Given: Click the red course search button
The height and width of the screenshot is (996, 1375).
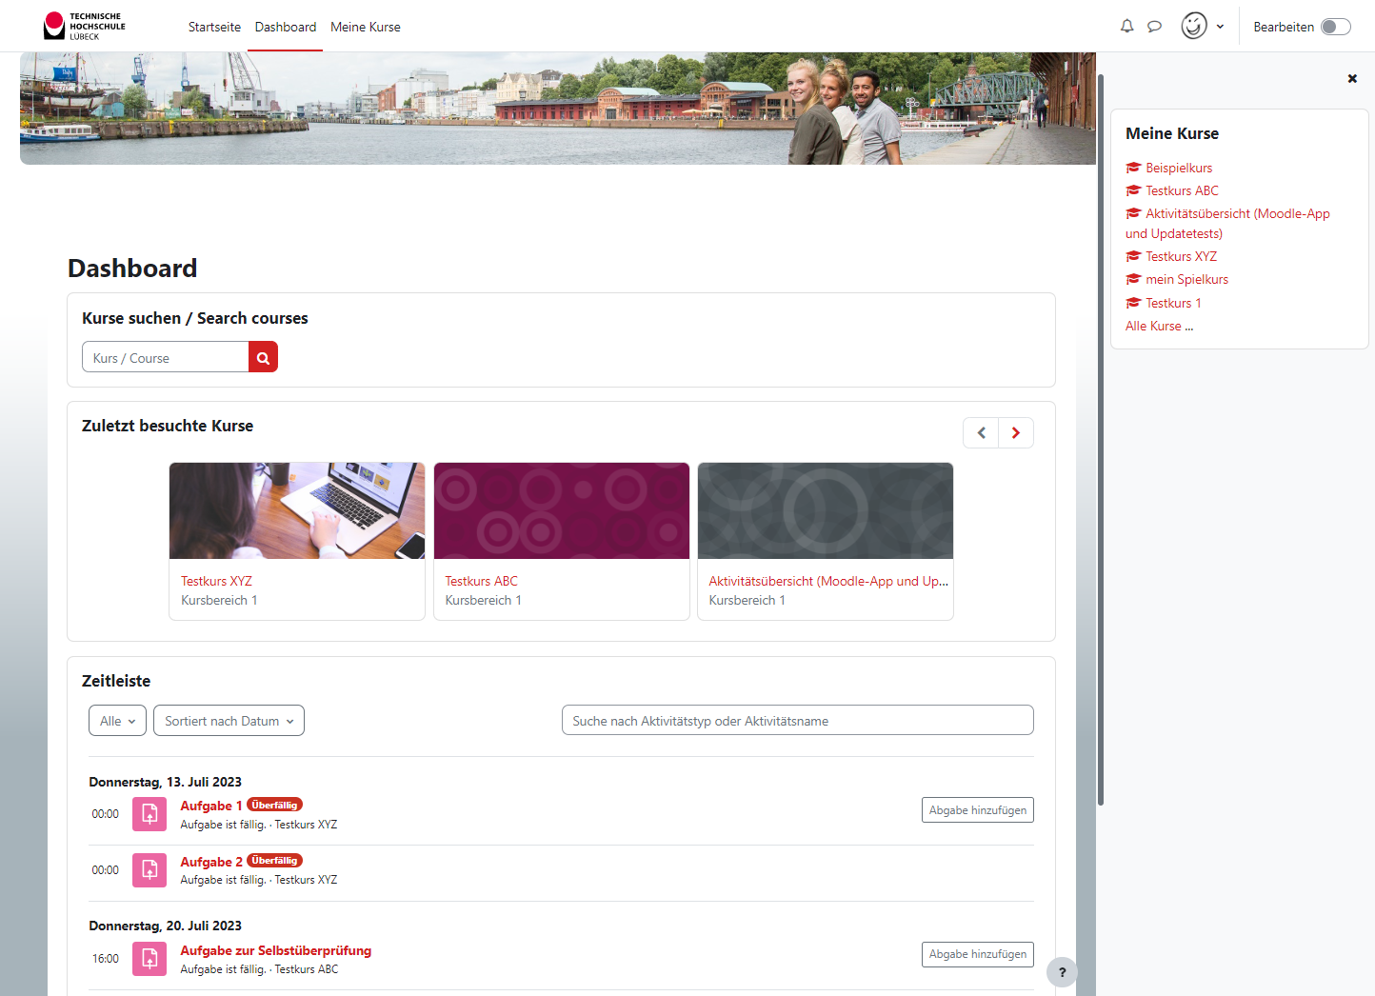Looking at the screenshot, I should coord(263,357).
